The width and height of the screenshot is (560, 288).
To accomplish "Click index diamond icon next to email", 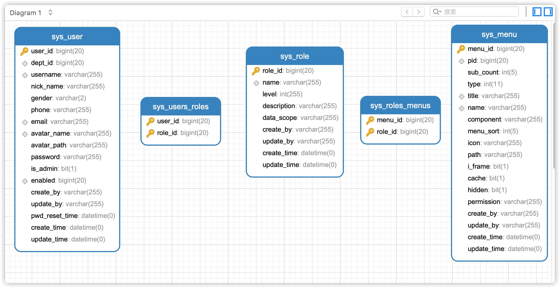I will coord(25,122).
